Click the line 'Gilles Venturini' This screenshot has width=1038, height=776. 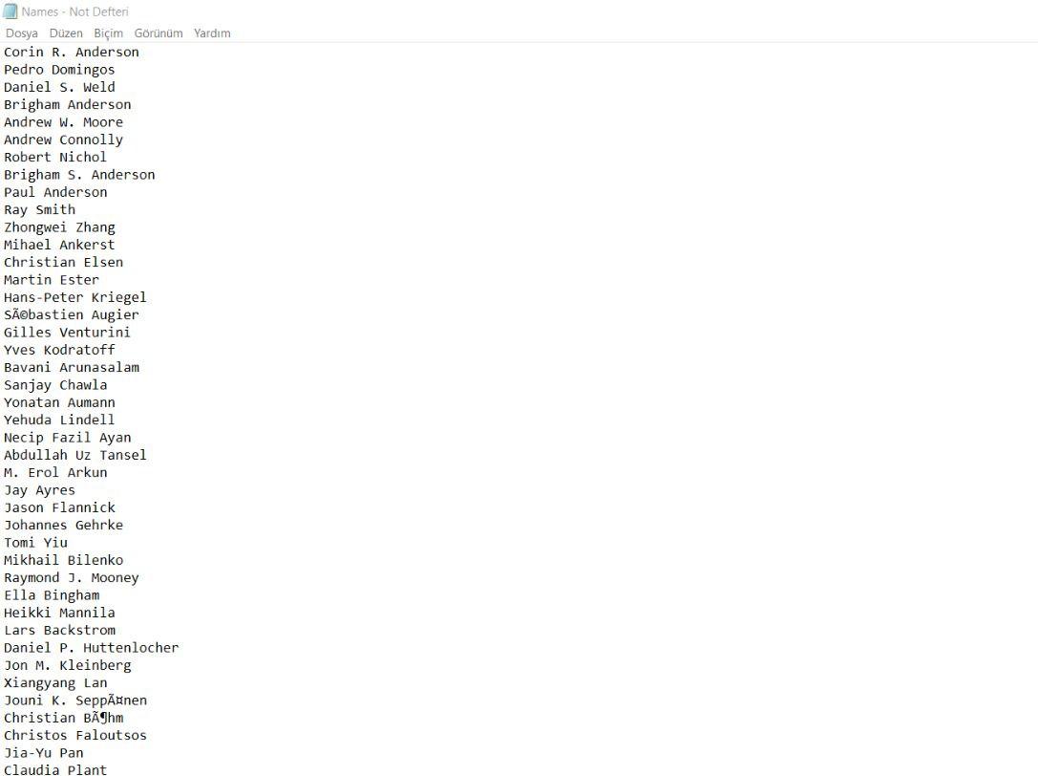tap(68, 333)
